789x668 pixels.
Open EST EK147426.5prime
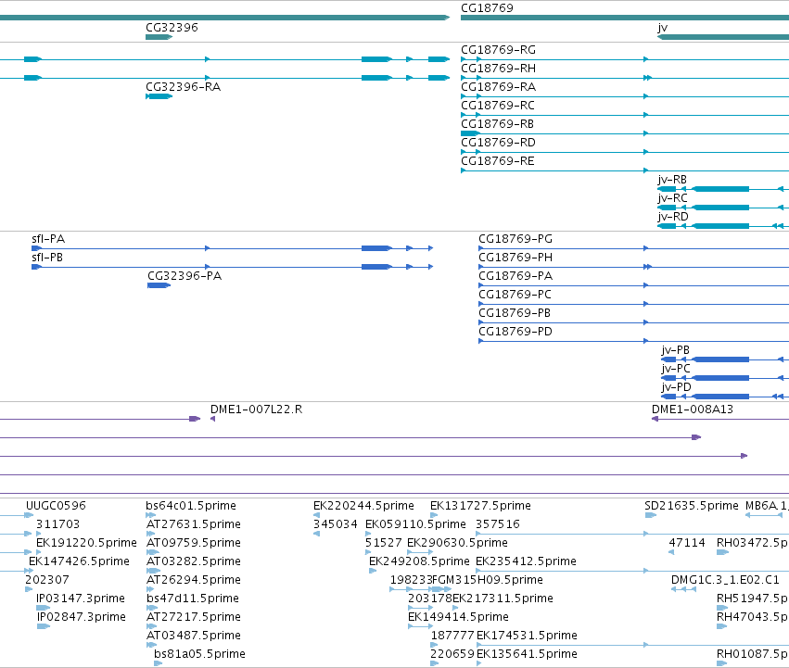[79, 561]
